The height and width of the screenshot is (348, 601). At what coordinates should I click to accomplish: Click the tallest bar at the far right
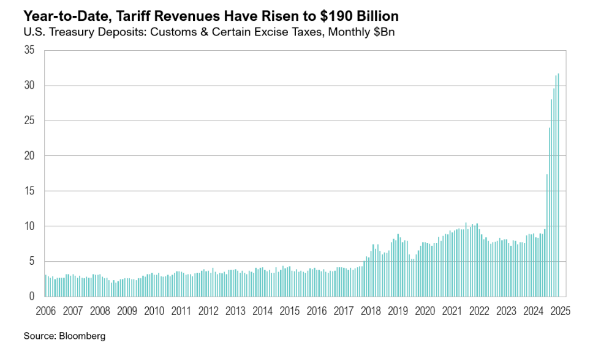click(558, 183)
